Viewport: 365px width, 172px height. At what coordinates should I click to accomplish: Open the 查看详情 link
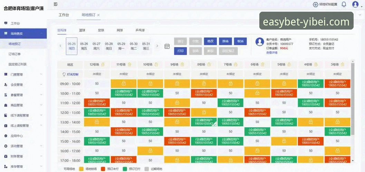272,53
